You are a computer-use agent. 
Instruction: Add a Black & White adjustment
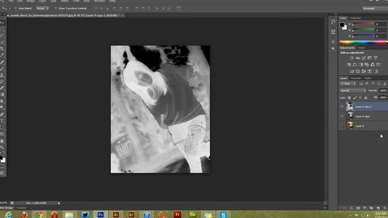(x=361, y=65)
